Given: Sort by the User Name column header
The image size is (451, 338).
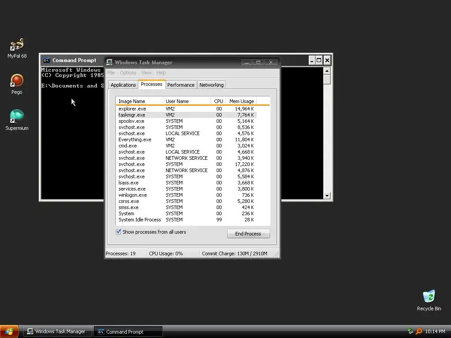Looking at the screenshot, I should (187, 101).
